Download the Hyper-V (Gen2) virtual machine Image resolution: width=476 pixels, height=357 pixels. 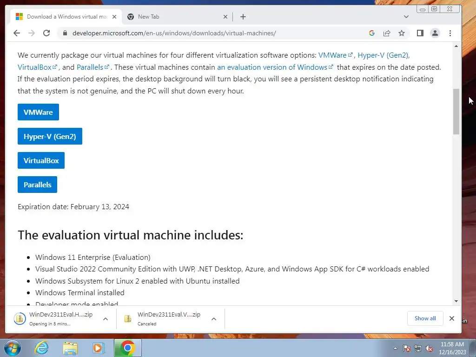point(50,136)
